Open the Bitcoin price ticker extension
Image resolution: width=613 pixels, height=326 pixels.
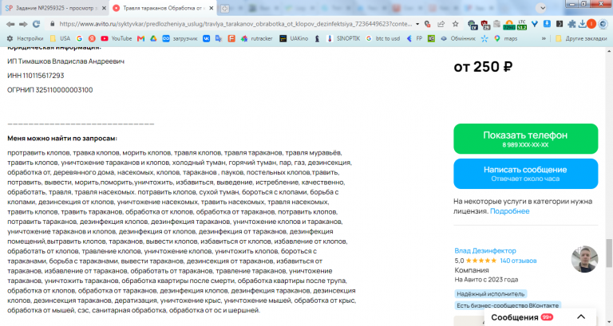click(x=509, y=25)
